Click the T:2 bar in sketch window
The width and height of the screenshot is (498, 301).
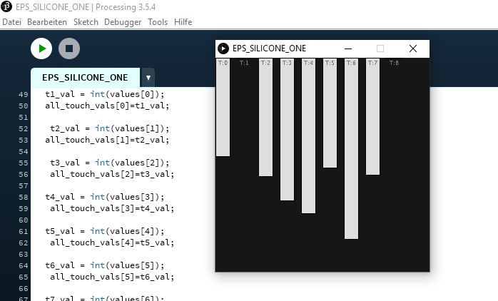(x=265, y=117)
